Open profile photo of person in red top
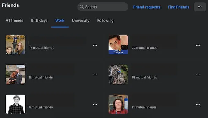 coord(118,104)
